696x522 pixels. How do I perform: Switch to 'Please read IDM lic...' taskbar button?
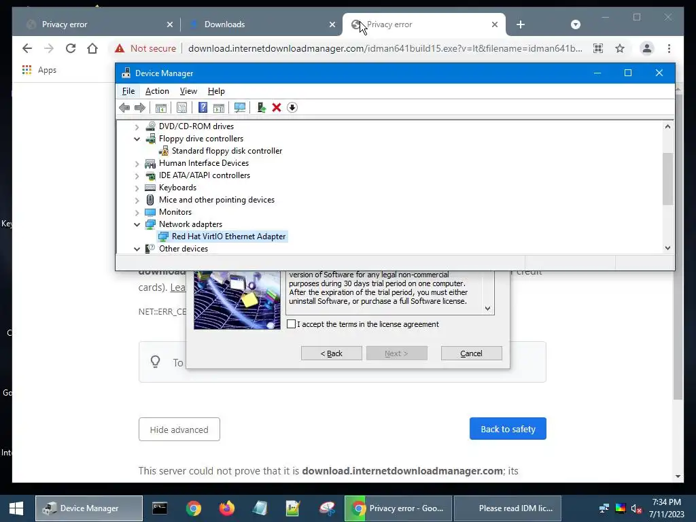[508, 508]
